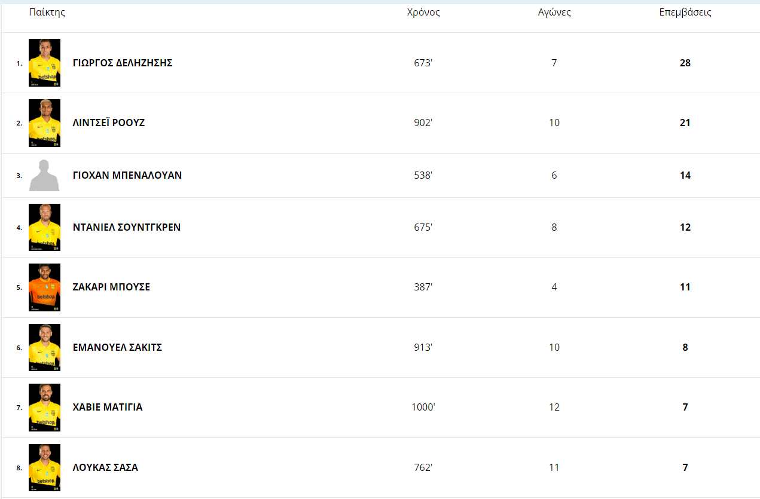The image size is (760, 499).
Task: Open ΛΙΝΤΣΕΪ ΡΟΟΥΖ player name link
Action: [x=109, y=123]
